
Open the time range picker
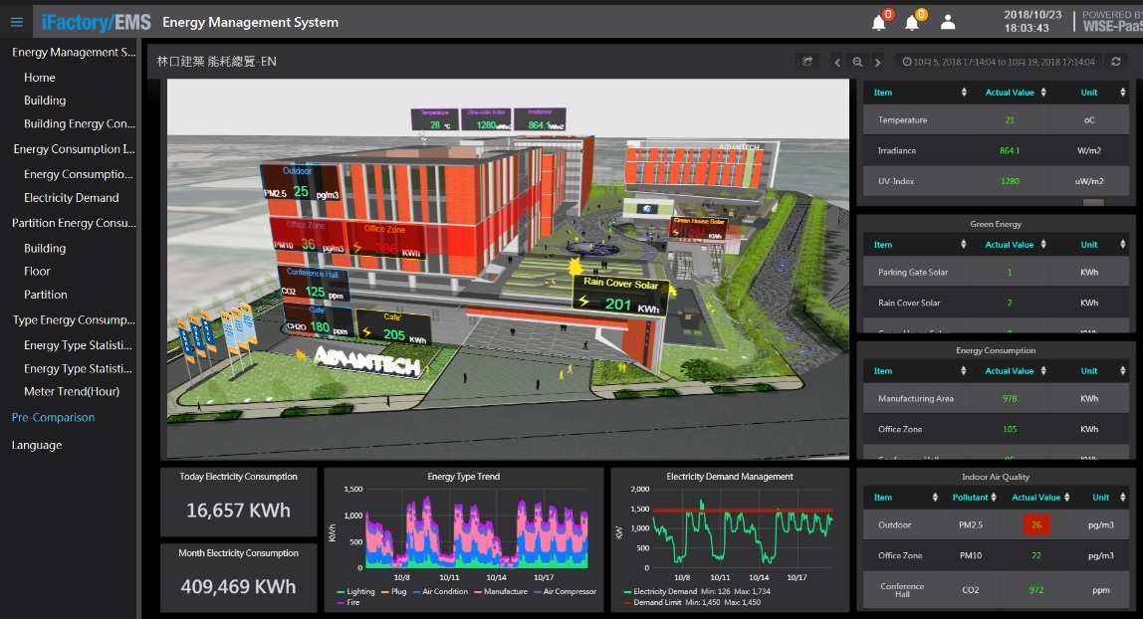coord(998,62)
